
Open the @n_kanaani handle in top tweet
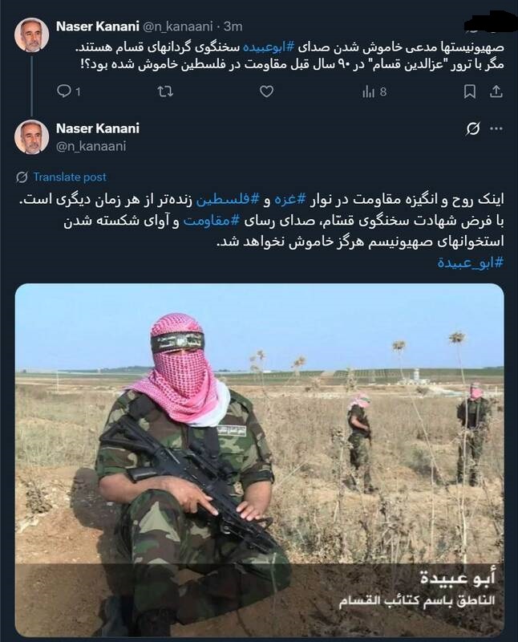tap(177, 26)
